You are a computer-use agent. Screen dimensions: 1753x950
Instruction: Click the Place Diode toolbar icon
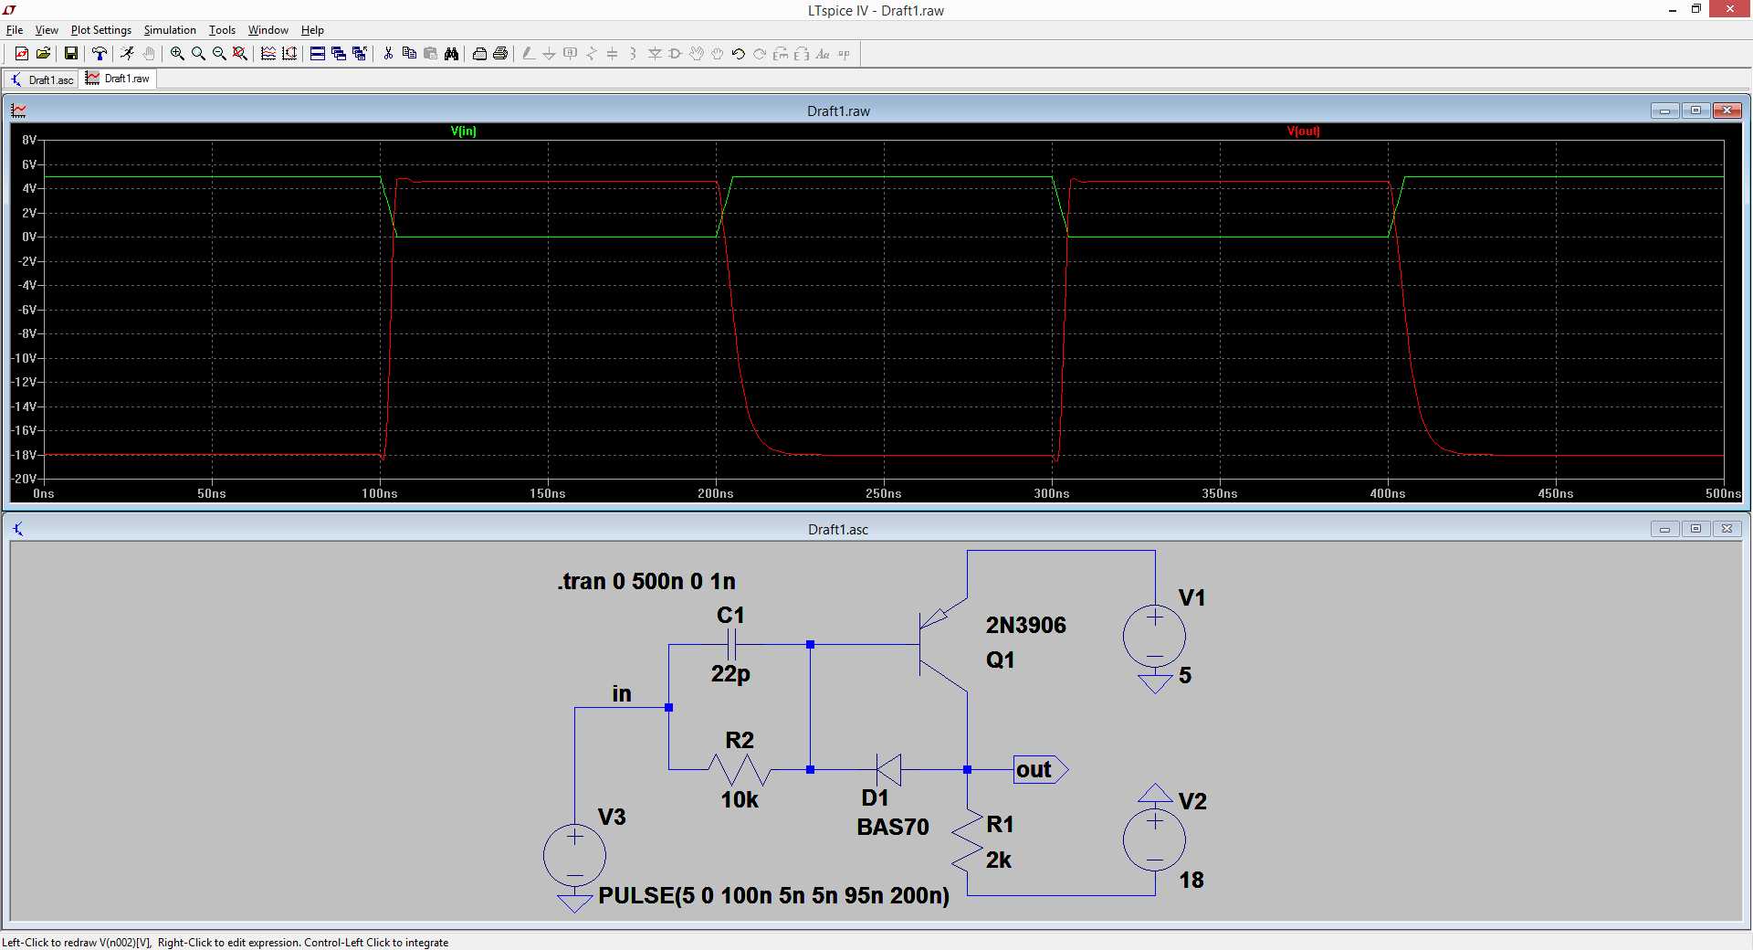click(x=655, y=54)
